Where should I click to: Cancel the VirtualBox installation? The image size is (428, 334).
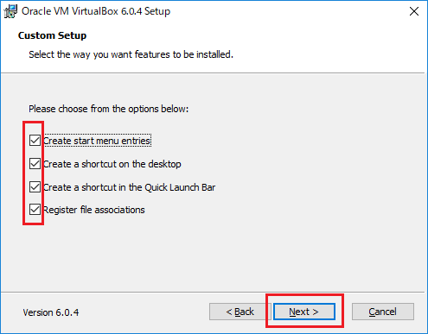(x=383, y=312)
